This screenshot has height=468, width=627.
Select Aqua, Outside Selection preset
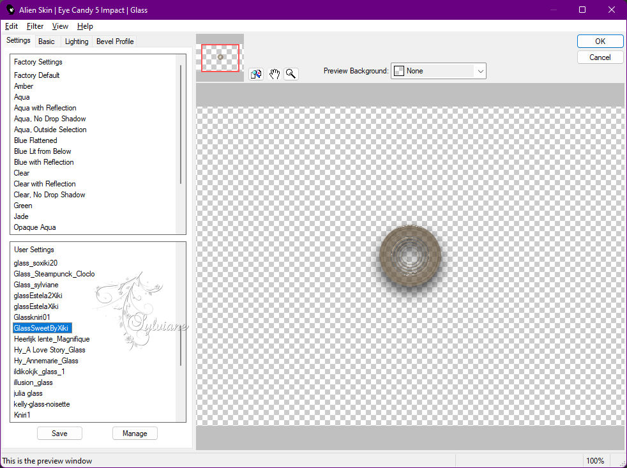click(x=50, y=129)
